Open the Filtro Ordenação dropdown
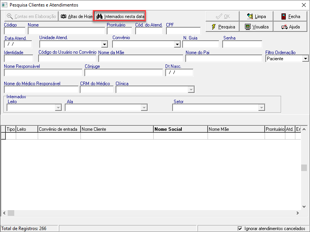 click(x=305, y=59)
